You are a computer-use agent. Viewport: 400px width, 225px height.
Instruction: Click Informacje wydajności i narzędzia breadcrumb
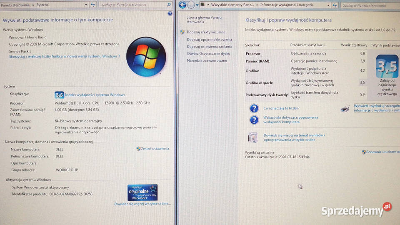287,5
